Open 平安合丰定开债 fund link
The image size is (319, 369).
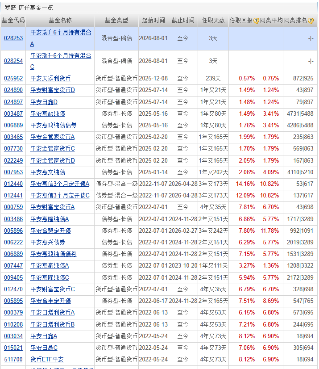click(50, 301)
